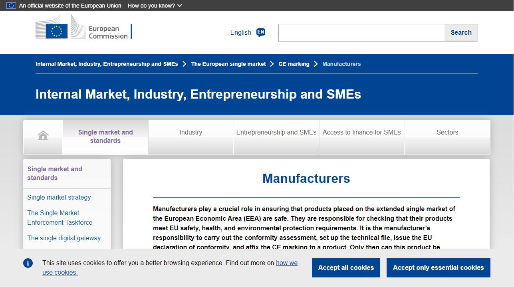Image resolution: width=514 pixels, height=287 pixels.
Task: Click inside the search input field
Action: click(361, 33)
